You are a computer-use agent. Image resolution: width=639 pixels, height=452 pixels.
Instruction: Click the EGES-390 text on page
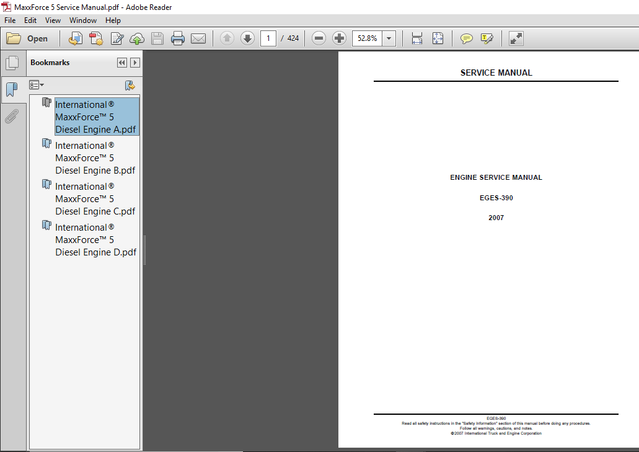point(496,198)
